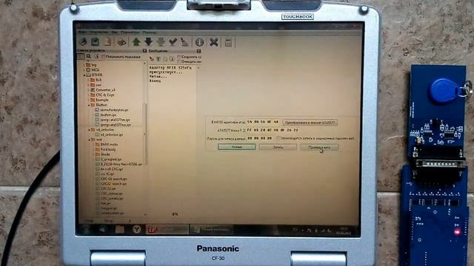The width and height of the screenshot is (474, 266).
Task: Open the second menu bar item
Action: pyautogui.click(x=99, y=32)
